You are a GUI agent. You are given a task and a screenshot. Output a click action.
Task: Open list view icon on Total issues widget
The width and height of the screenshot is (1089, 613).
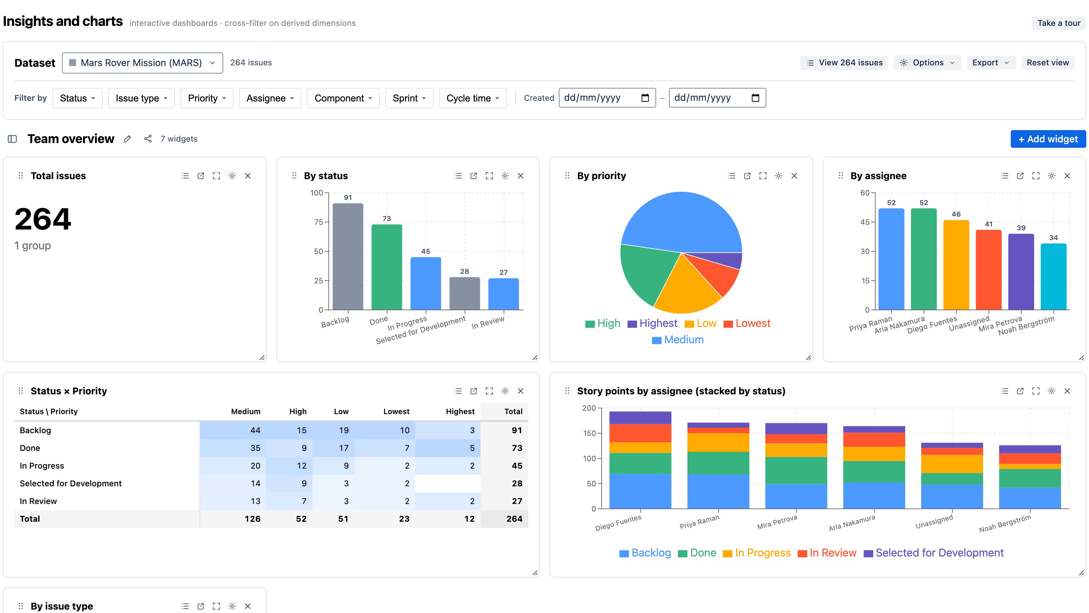click(185, 176)
